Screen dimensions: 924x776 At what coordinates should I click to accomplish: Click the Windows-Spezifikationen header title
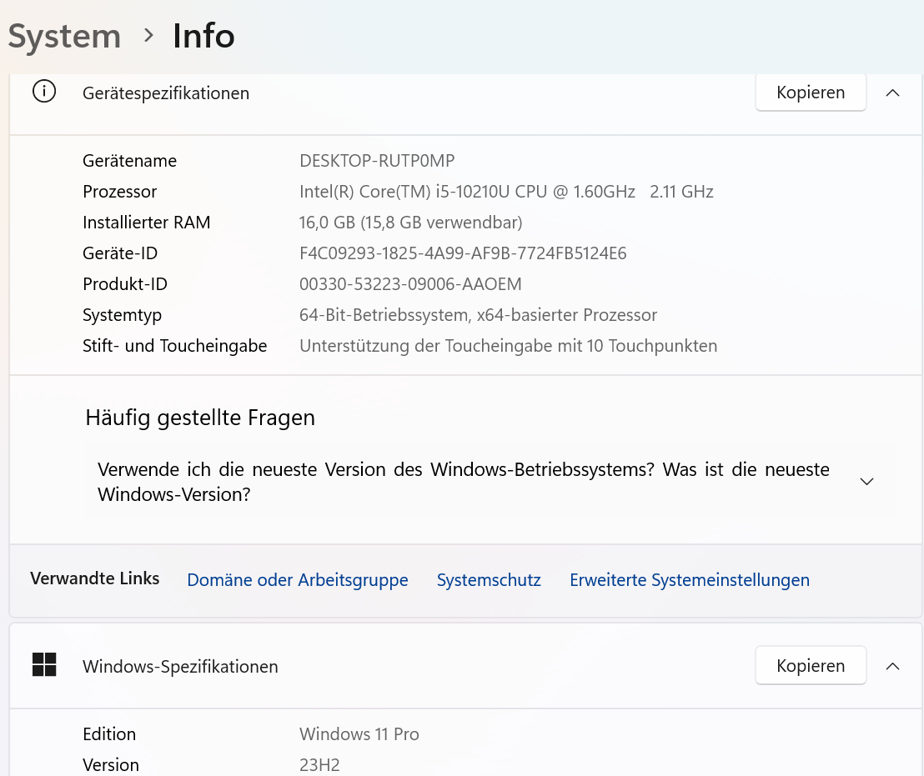point(180,667)
